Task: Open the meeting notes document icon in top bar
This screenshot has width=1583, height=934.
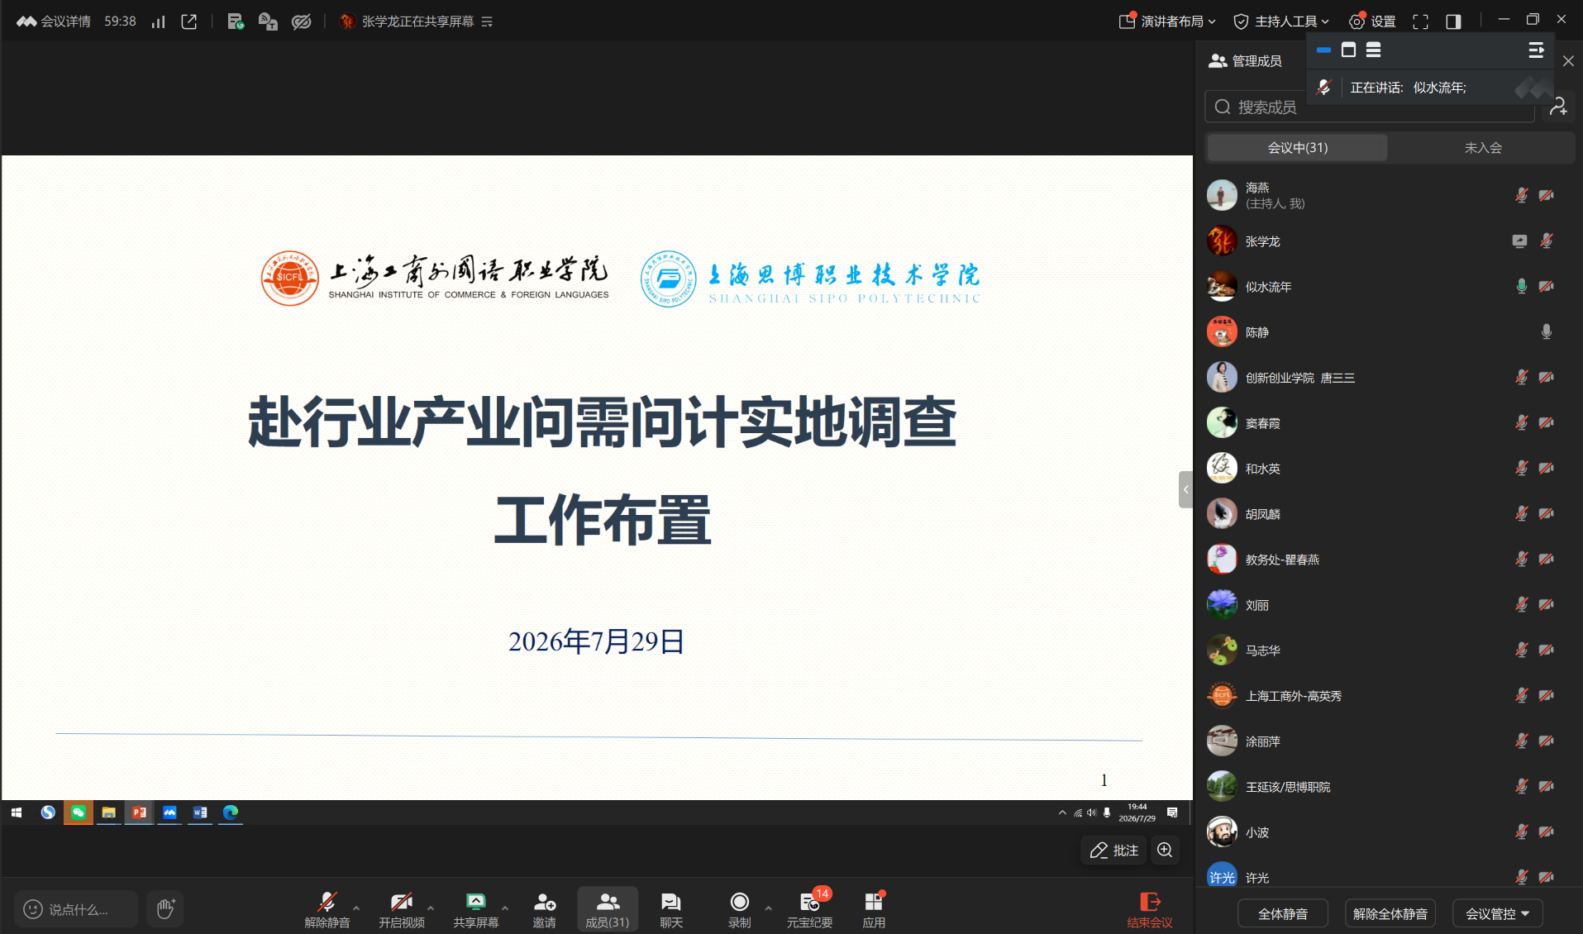Action: point(236,21)
